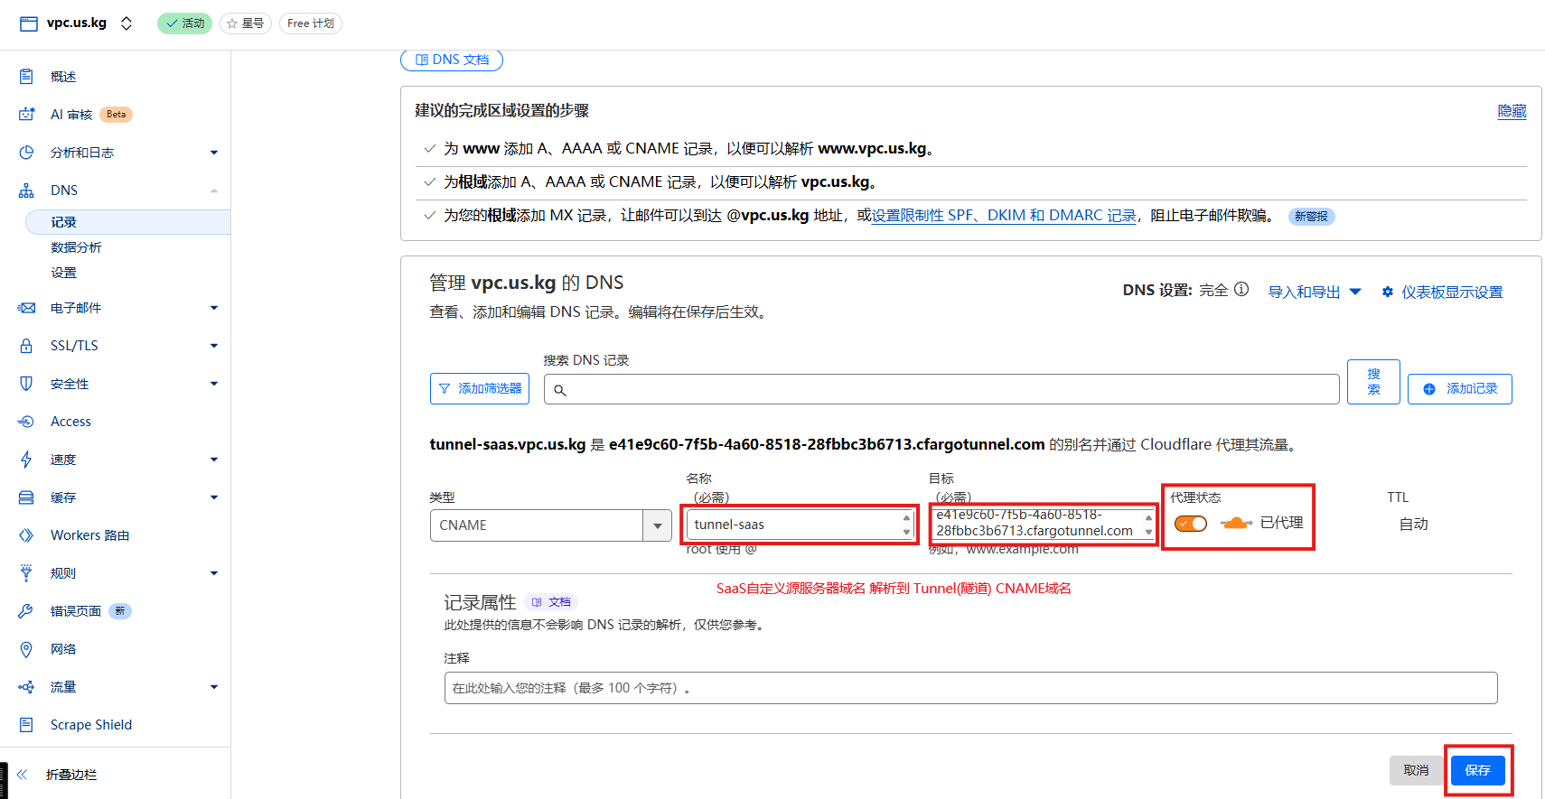The image size is (1545, 799).
Task: Click the AI 审核 robot icon
Action: tap(26, 115)
